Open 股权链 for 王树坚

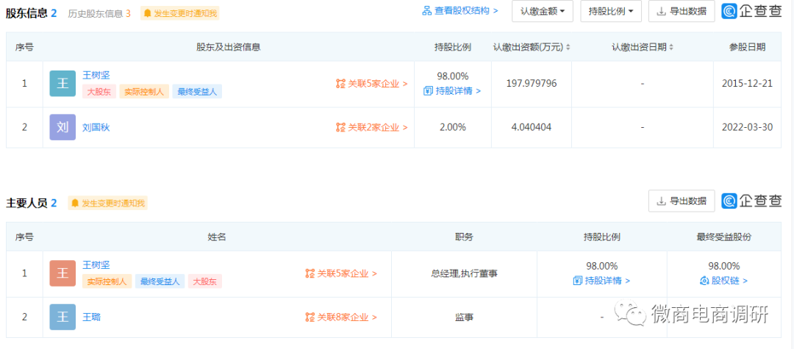(723, 281)
